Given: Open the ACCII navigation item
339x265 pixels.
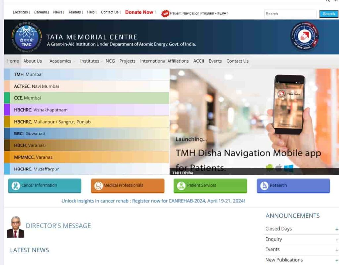Looking at the screenshot, I should coord(198,61).
